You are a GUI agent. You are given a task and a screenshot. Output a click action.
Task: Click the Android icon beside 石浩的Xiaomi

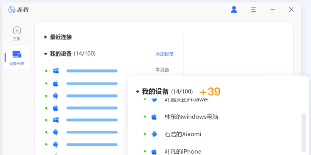pyautogui.click(x=154, y=134)
